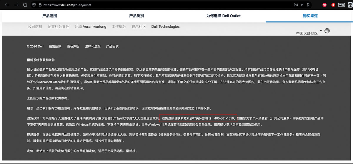Click the 翻新系统条款和条件 heading
This screenshot has width=353, height=164.
click(x=41, y=60)
